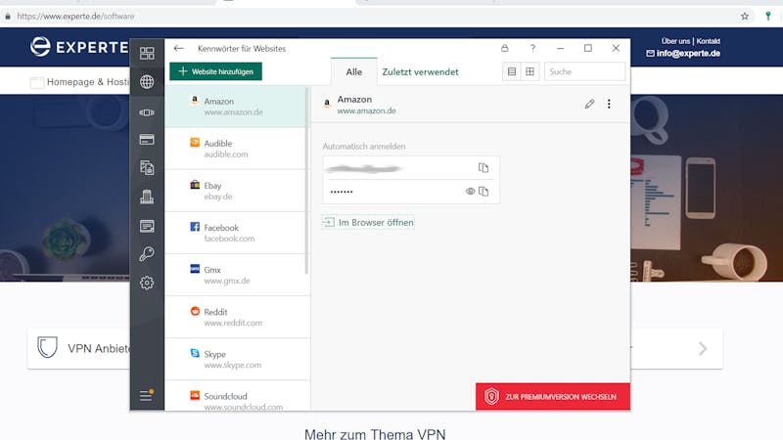The image size is (783, 440).
Task: Open the notes sidebar icon
Action: coord(147,227)
